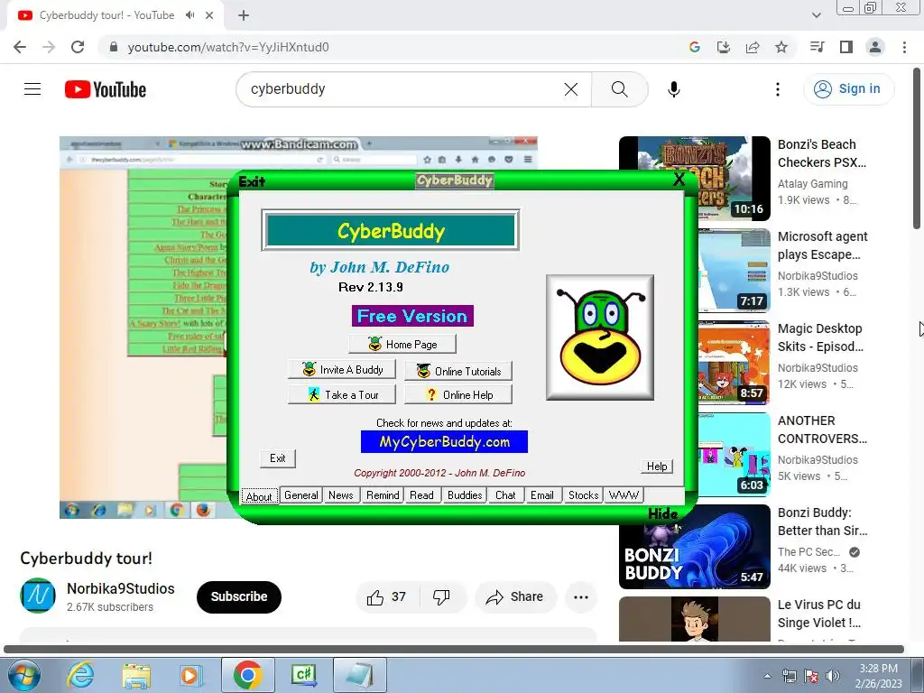Open taskbar volume speaker icon
The width and height of the screenshot is (924, 693).
click(x=832, y=676)
